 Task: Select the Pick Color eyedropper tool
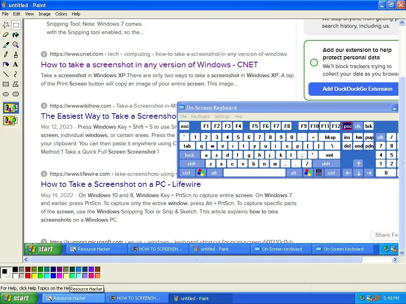click(6, 45)
